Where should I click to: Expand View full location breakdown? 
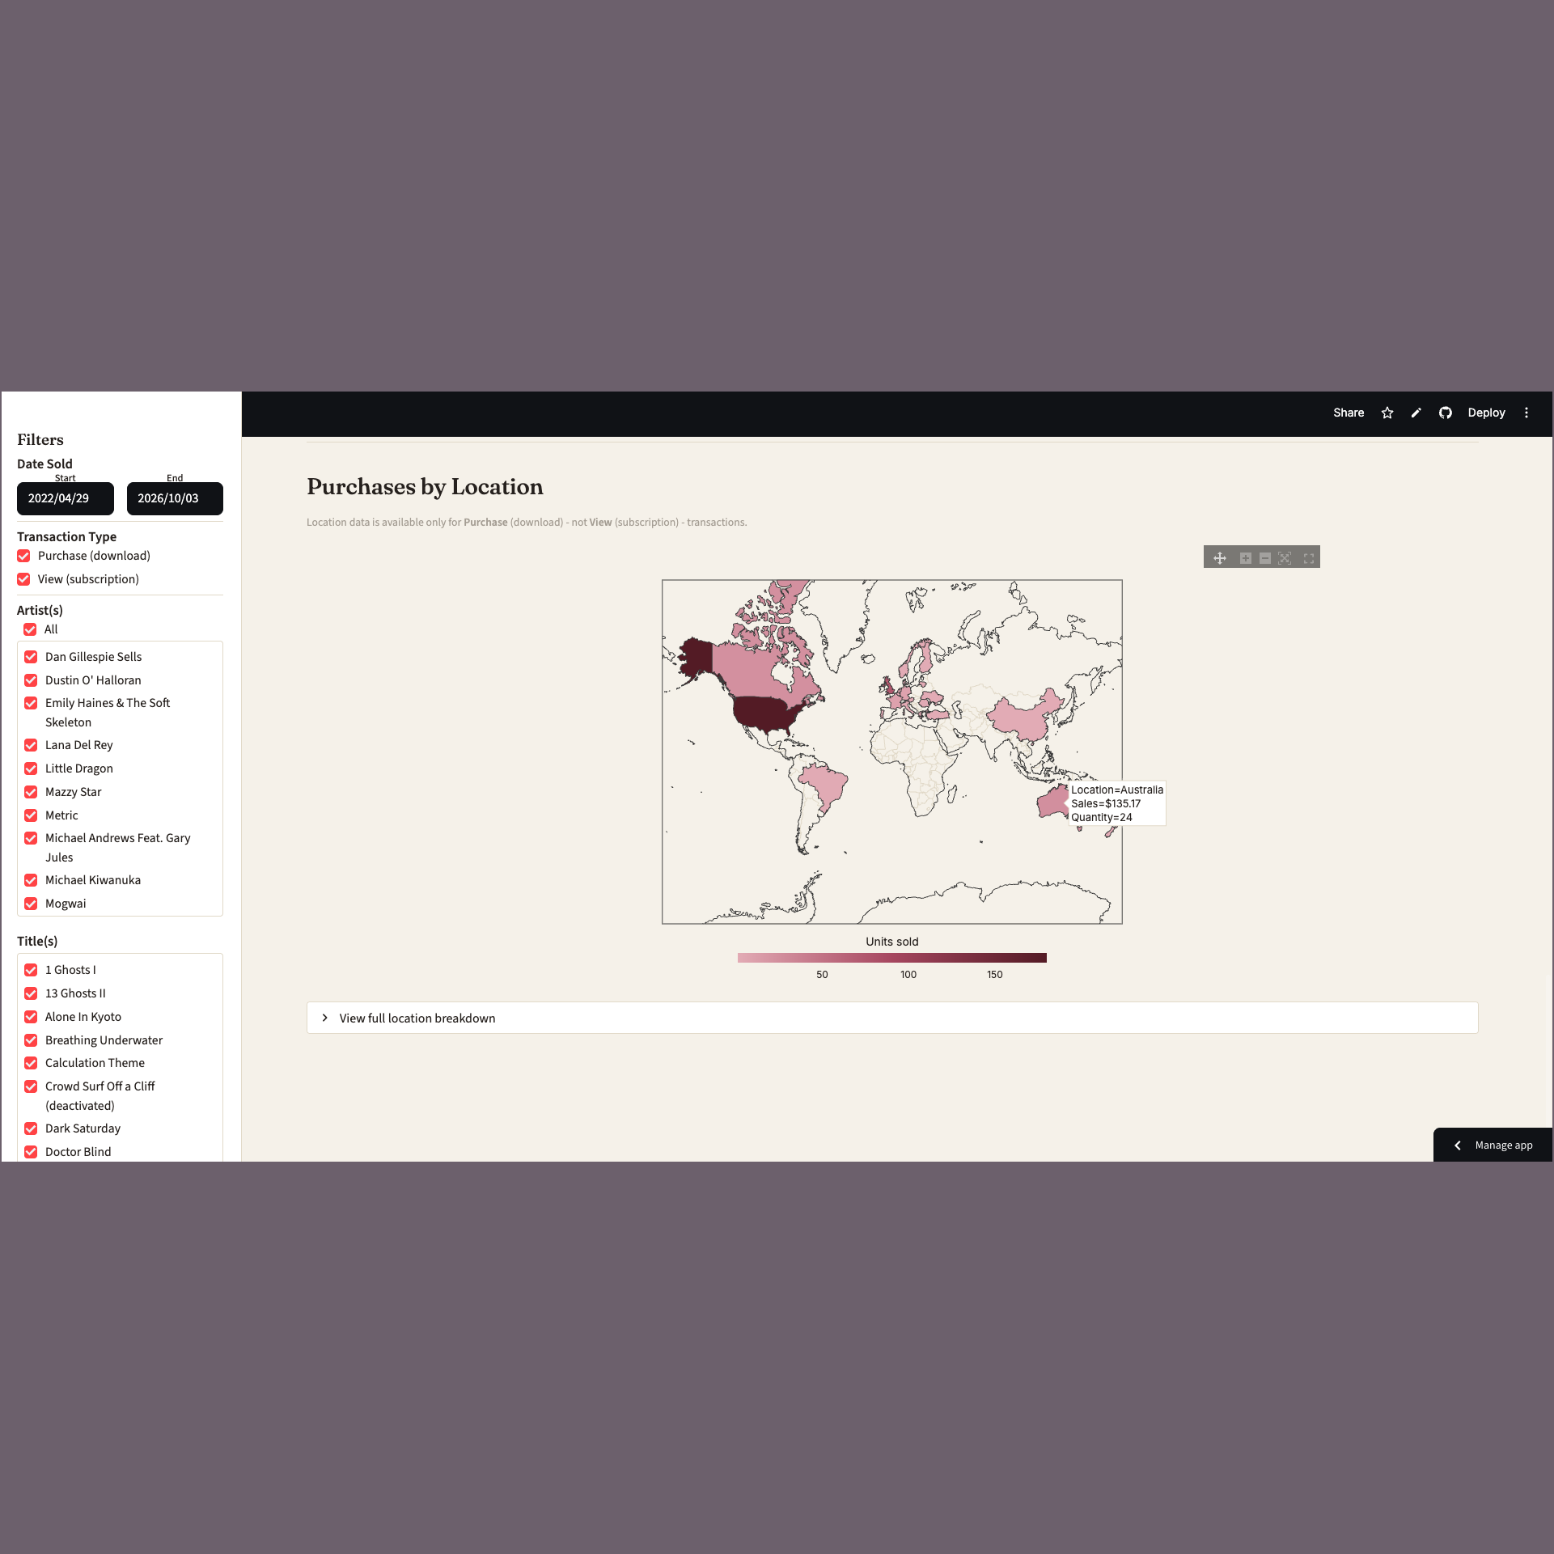[892, 1018]
